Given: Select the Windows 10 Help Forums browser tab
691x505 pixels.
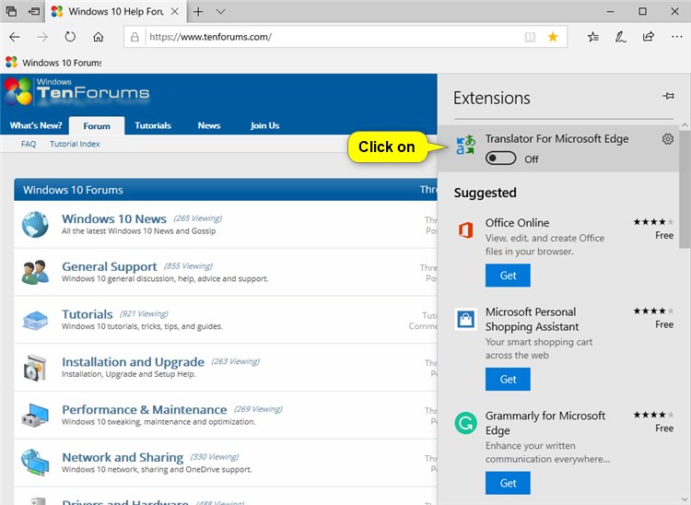Looking at the screenshot, I should click(x=115, y=11).
